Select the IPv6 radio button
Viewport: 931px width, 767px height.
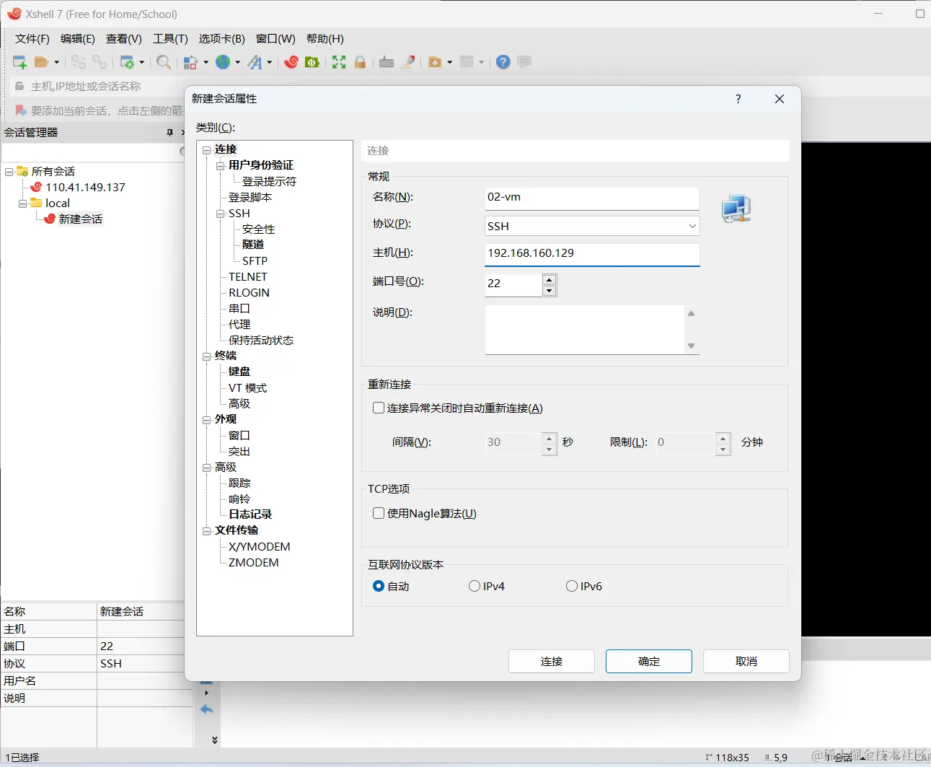point(572,586)
